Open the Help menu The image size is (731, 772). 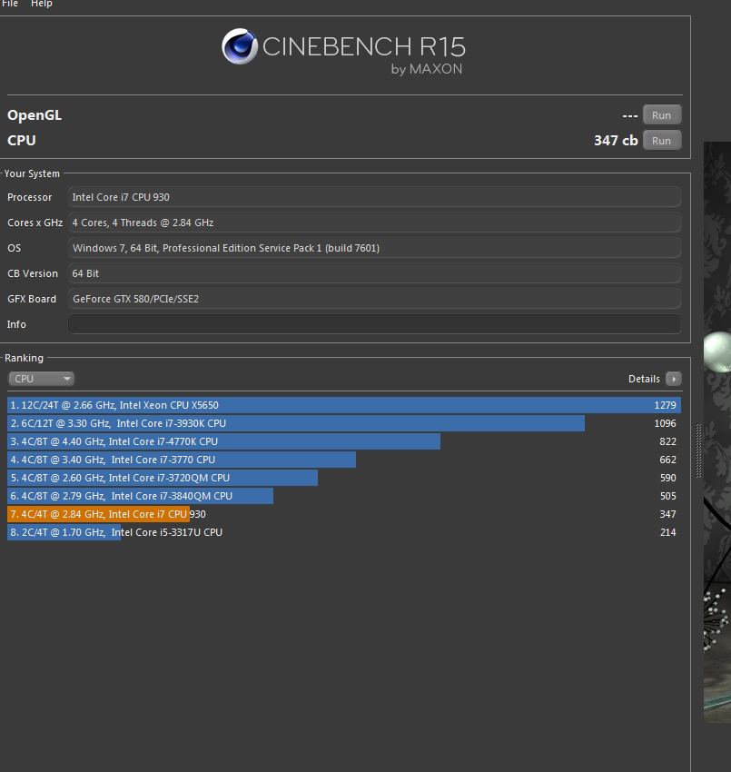42,4
